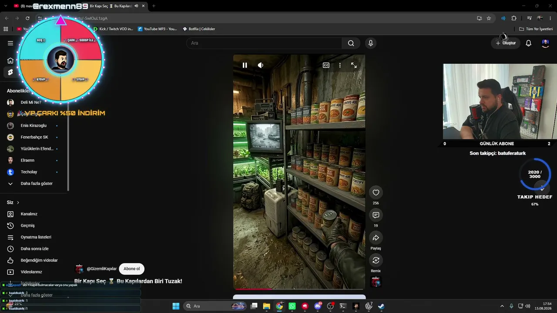The width and height of the screenshot is (557, 313).
Task: Open YouTube notifications bell
Action: coord(528,43)
